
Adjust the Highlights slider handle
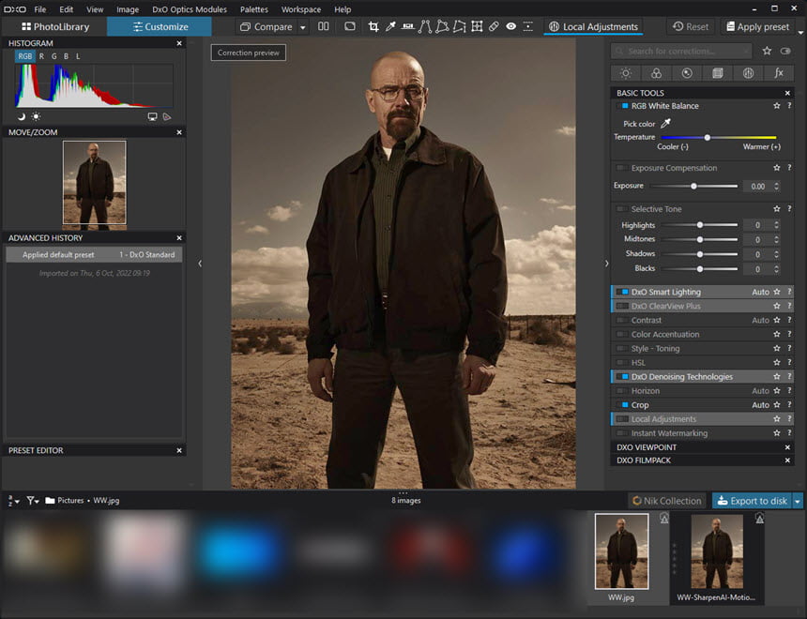coord(700,225)
